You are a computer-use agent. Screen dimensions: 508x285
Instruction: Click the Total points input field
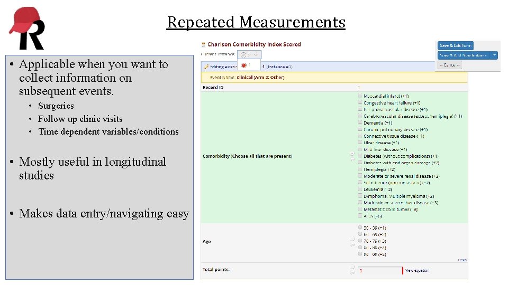380,270
